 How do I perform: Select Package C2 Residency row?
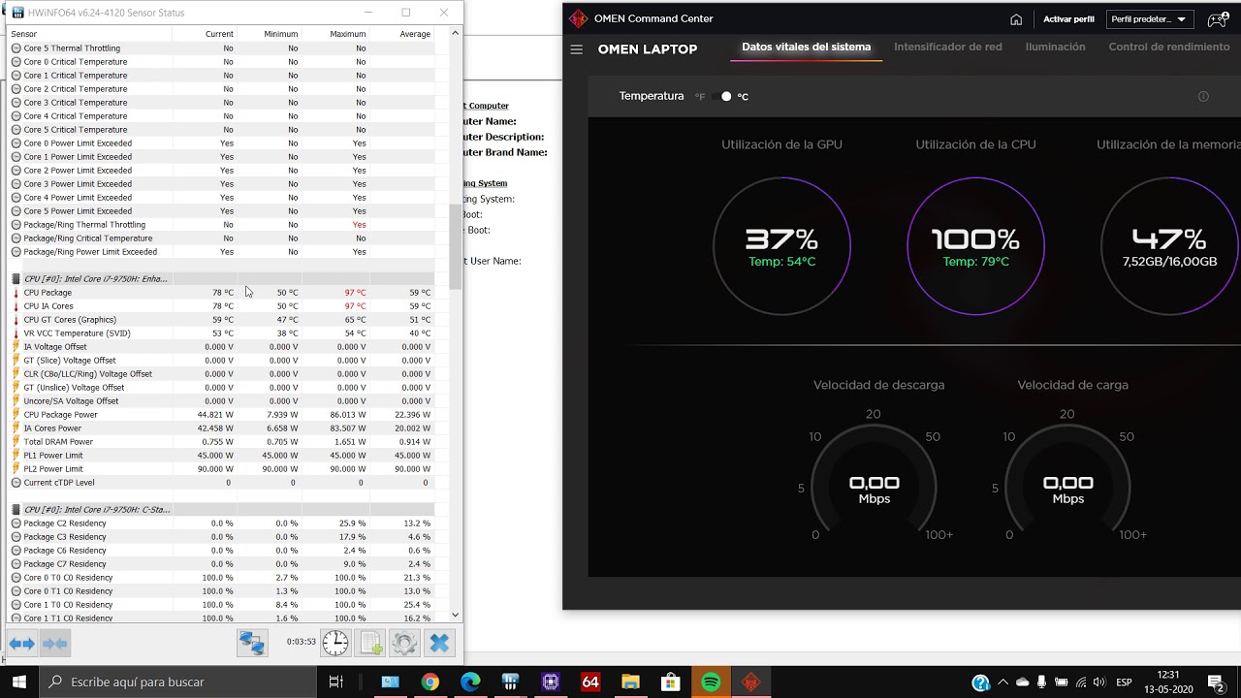pyautogui.click(x=221, y=523)
